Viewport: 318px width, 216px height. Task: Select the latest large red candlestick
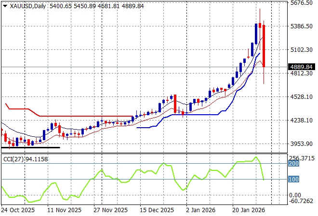(x=264, y=46)
